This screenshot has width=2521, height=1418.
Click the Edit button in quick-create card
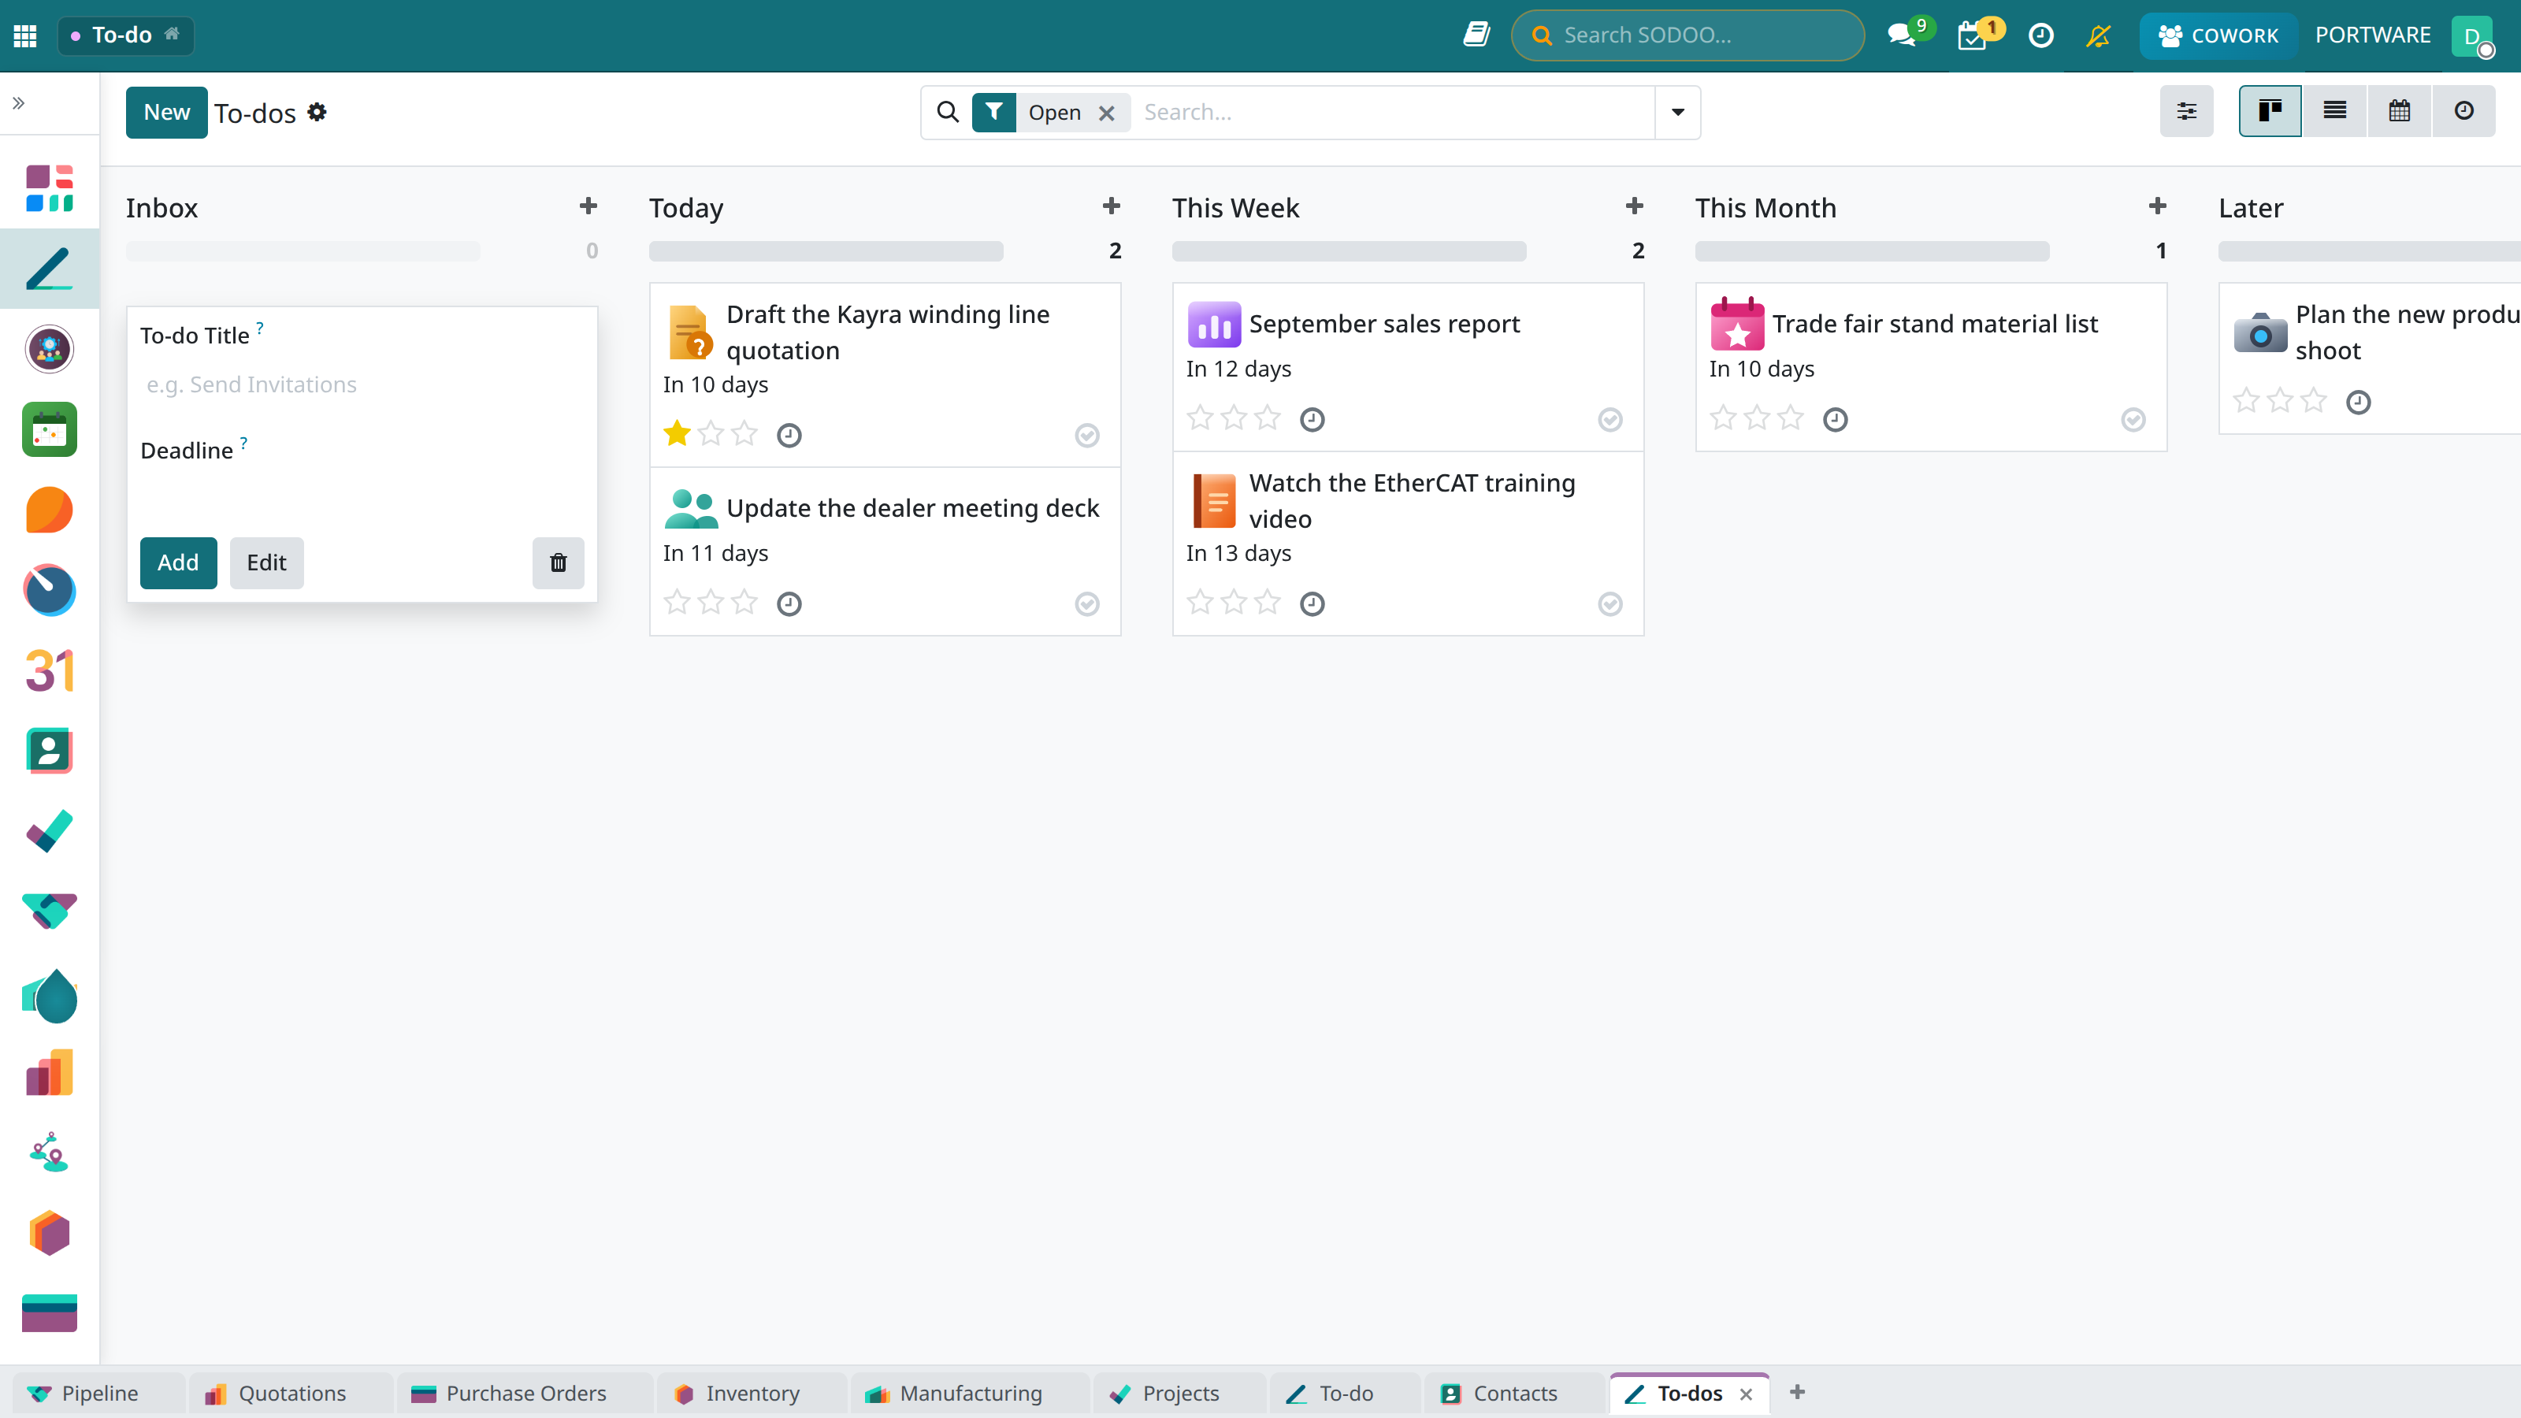[x=266, y=562]
